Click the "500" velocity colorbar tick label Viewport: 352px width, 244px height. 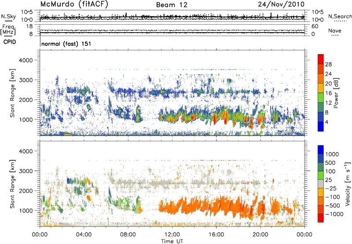click(330, 163)
